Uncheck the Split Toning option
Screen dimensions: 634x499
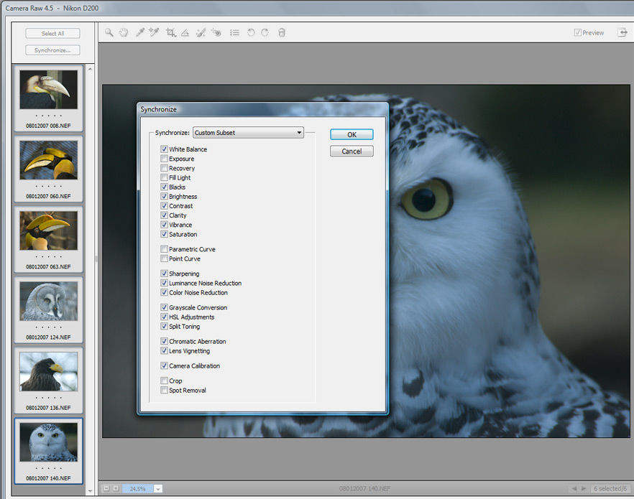click(164, 326)
